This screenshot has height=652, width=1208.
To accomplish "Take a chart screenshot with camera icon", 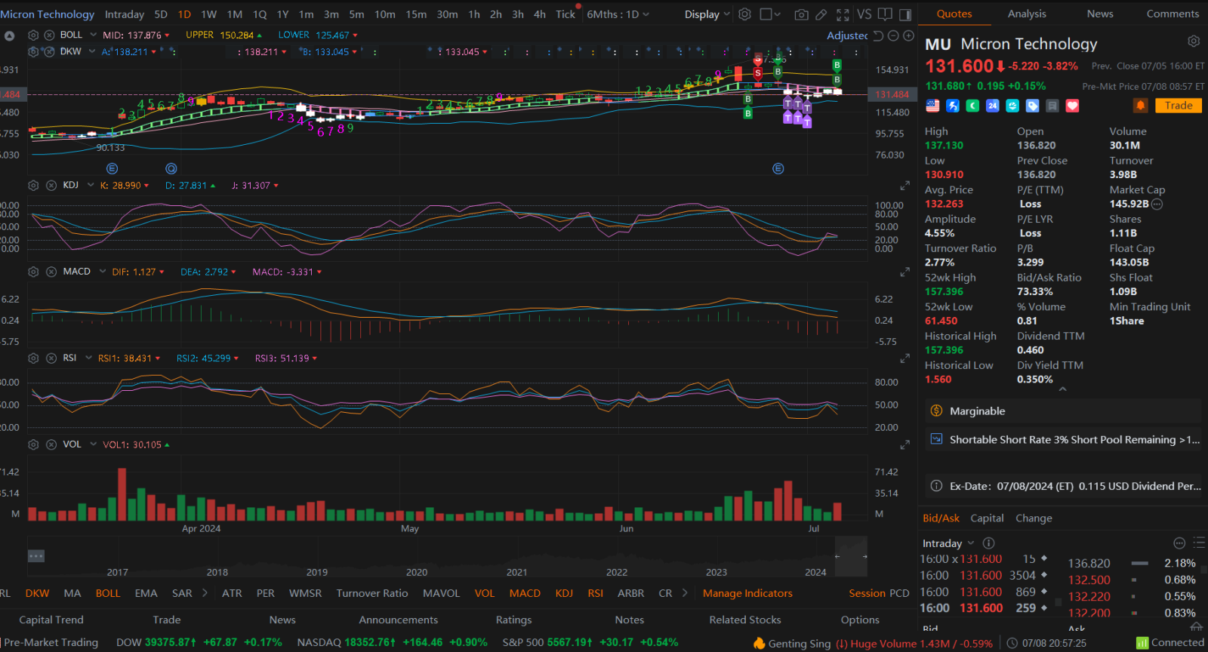I will 802,14.
